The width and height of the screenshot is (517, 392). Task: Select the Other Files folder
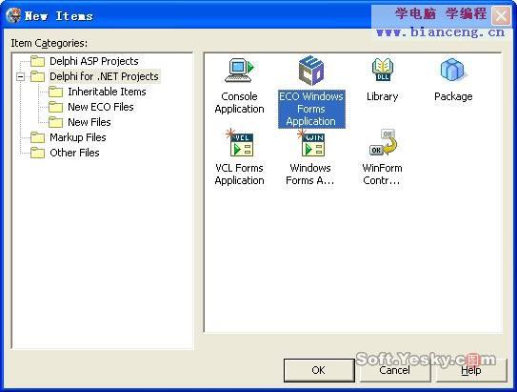(x=74, y=153)
